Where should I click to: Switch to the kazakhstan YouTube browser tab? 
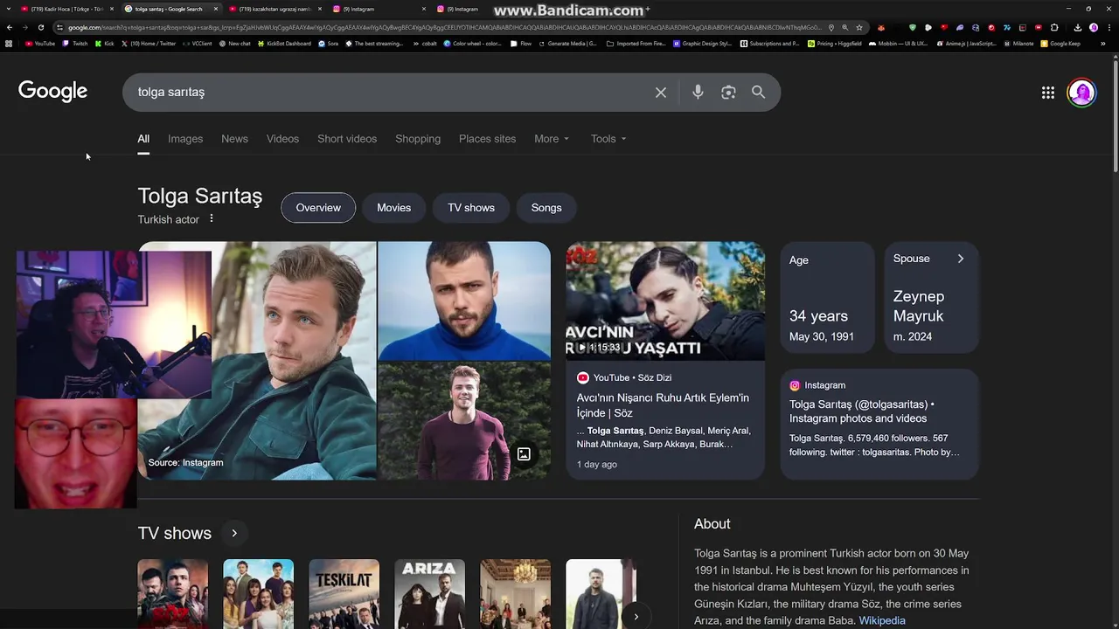[276, 9]
